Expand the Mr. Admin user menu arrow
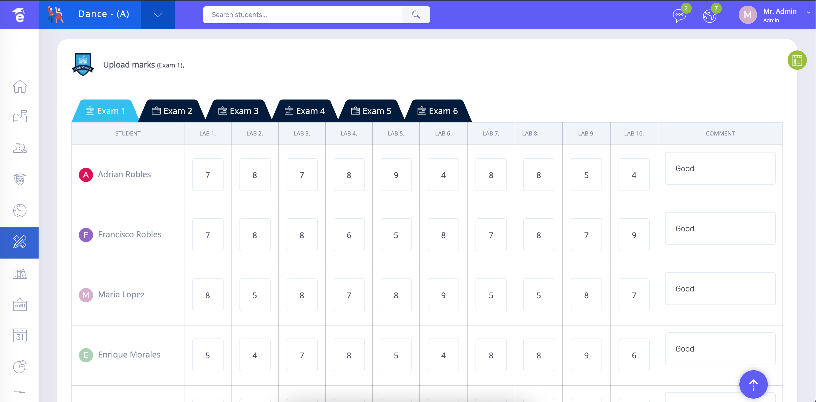This screenshot has width=816, height=402. point(808,12)
